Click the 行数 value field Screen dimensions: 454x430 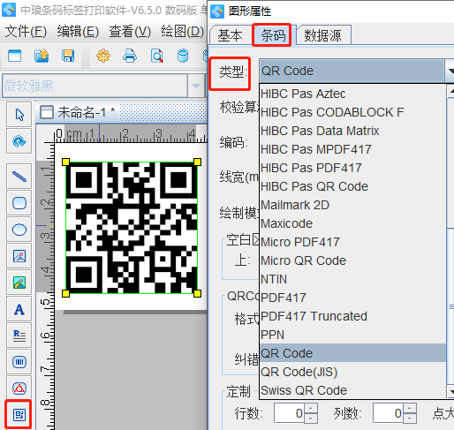coord(289,413)
